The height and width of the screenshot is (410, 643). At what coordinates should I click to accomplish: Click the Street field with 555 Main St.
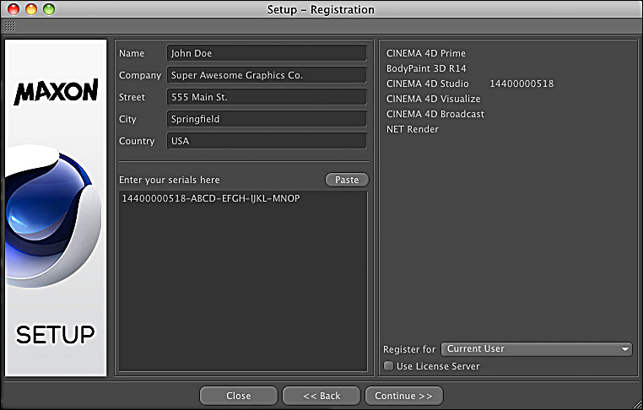267,97
